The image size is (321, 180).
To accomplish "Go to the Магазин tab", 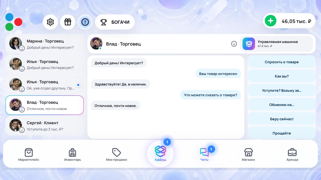I will tap(248, 154).
